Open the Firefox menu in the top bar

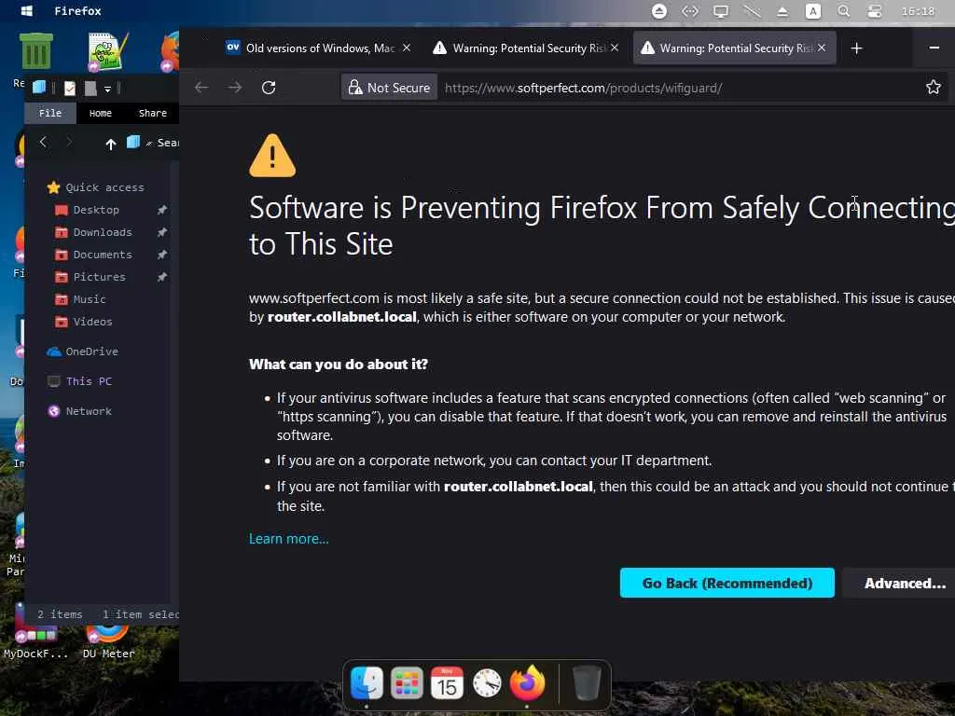78,11
